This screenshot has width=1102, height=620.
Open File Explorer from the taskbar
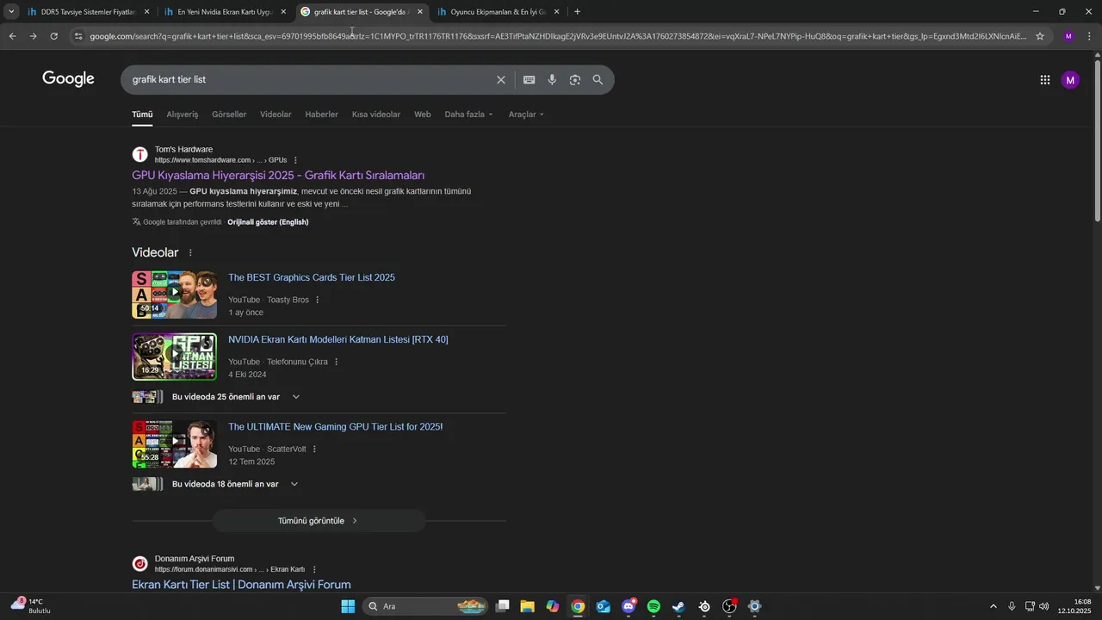(x=527, y=606)
